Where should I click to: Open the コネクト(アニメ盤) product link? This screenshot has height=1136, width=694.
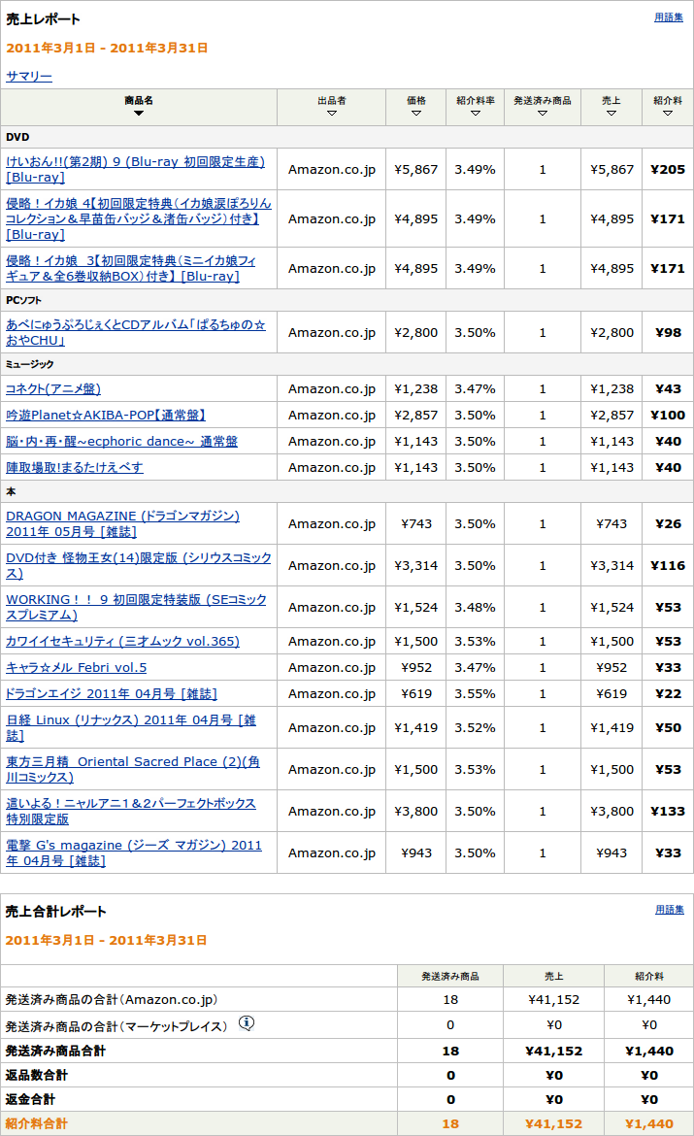tap(53, 388)
